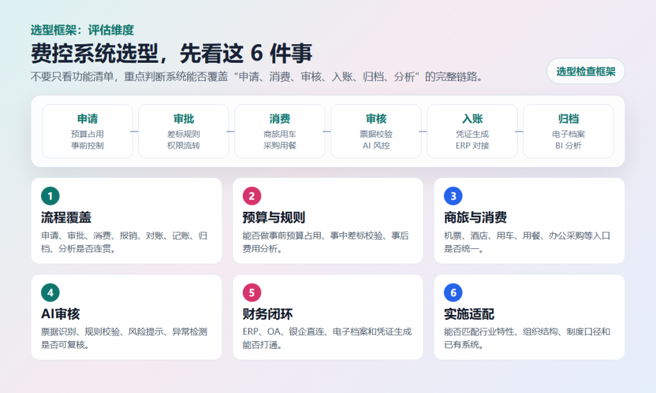
Task: Click the 票据校验 text under 审核
Action: [x=376, y=134]
